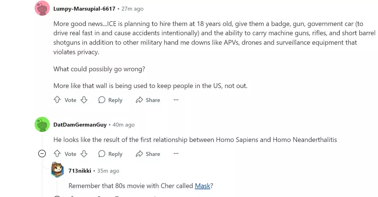Visit 713nikki's user profile

point(80,171)
